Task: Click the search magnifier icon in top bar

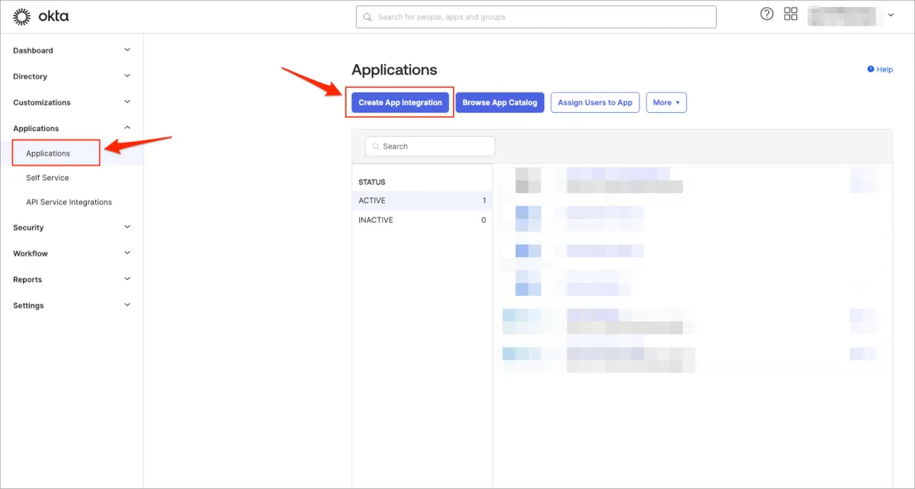Action: [368, 17]
